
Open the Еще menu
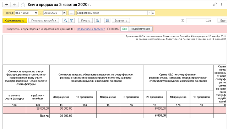coord(223,21)
